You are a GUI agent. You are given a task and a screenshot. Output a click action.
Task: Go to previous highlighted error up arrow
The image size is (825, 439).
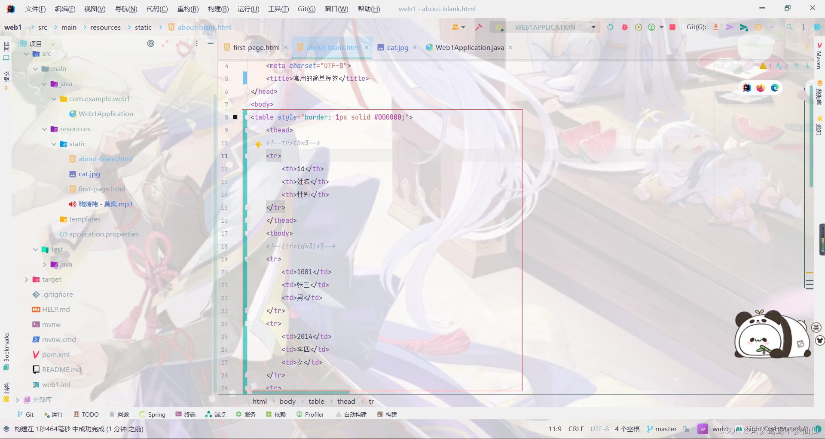pos(796,66)
